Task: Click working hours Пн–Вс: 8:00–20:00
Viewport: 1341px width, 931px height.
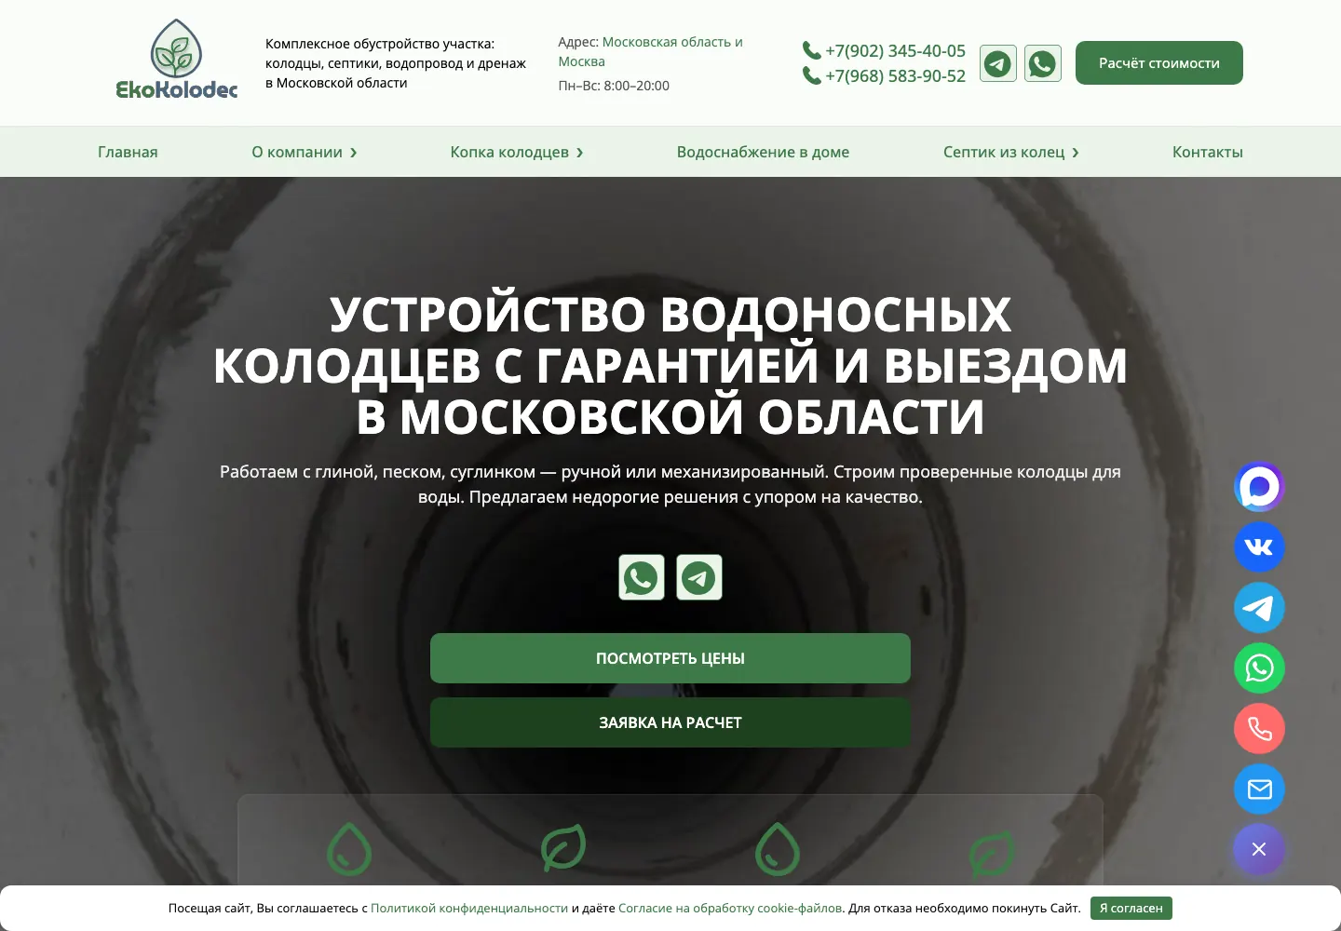Action: point(614,86)
